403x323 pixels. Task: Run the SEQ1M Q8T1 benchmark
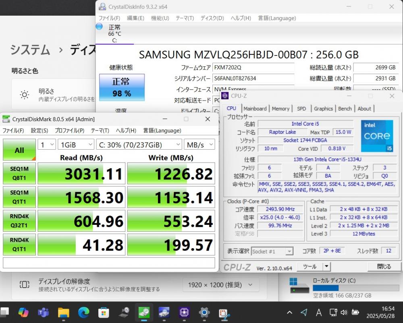point(19,173)
